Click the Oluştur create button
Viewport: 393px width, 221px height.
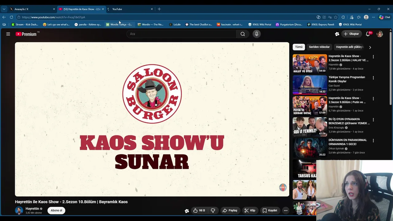pyautogui.click(x=351, y=34)
